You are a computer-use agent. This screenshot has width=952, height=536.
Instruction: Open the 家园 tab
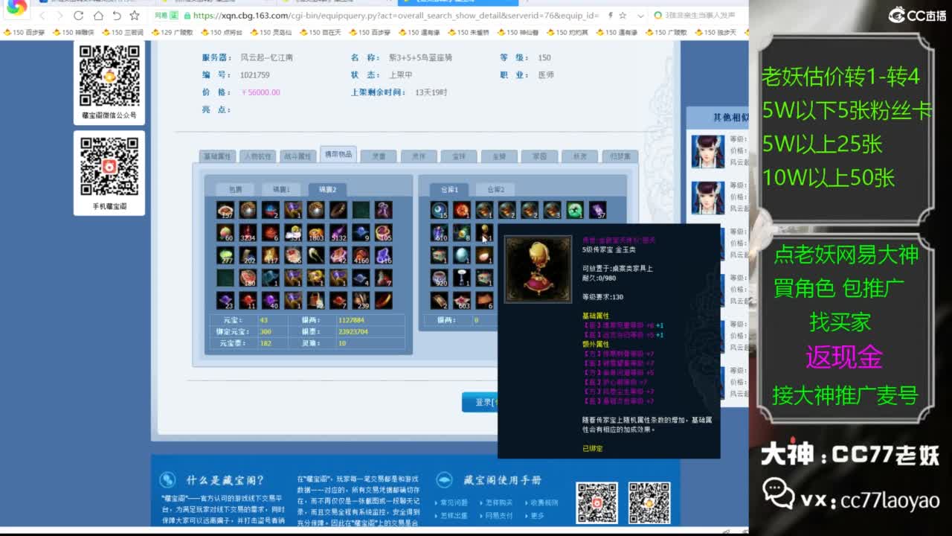pyautogui.click(x=539, y=156)
